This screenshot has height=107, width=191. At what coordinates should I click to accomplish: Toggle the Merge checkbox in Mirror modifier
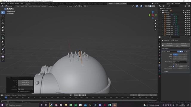pos(173,66)
